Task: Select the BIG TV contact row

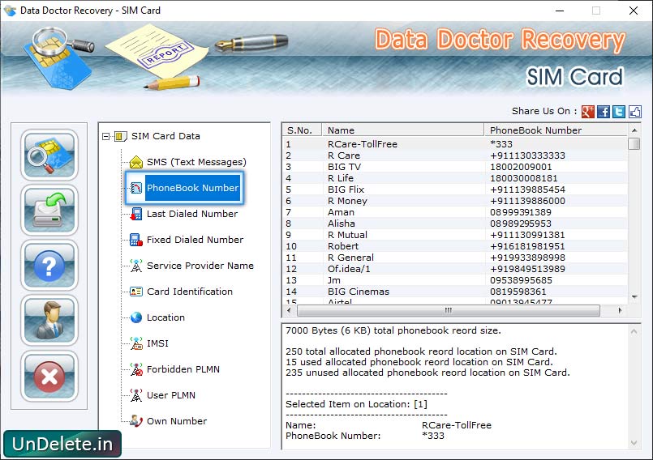Action: click(455, 167)
